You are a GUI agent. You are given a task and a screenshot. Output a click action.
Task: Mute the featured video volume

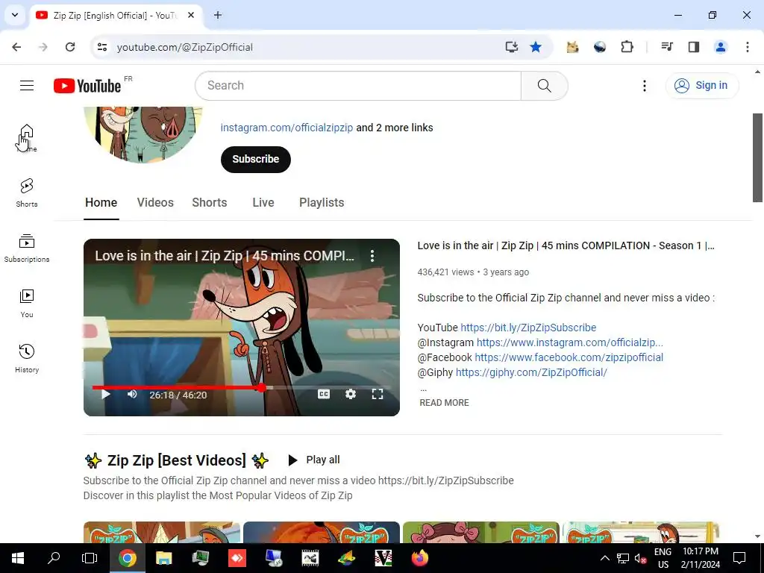pos(132,394)
